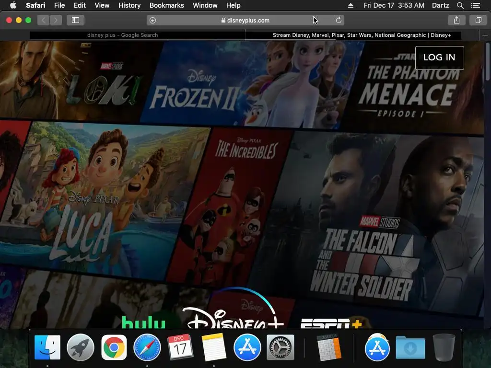Open Calendar from the dock
The width and height of the screenshot is (491, 368).
180,347
